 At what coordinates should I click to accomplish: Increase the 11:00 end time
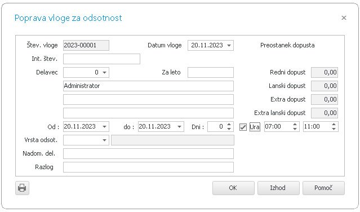pyautogui.click(x=334, y=124)
